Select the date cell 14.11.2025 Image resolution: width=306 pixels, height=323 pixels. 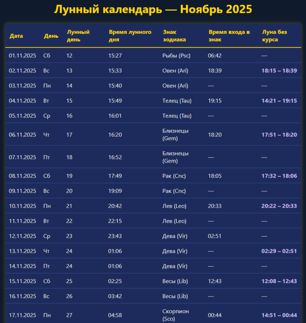tap(23, 266)
